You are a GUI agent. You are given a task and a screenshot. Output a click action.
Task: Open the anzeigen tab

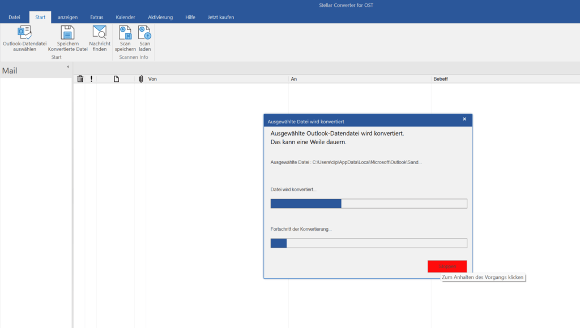[68, 17]
